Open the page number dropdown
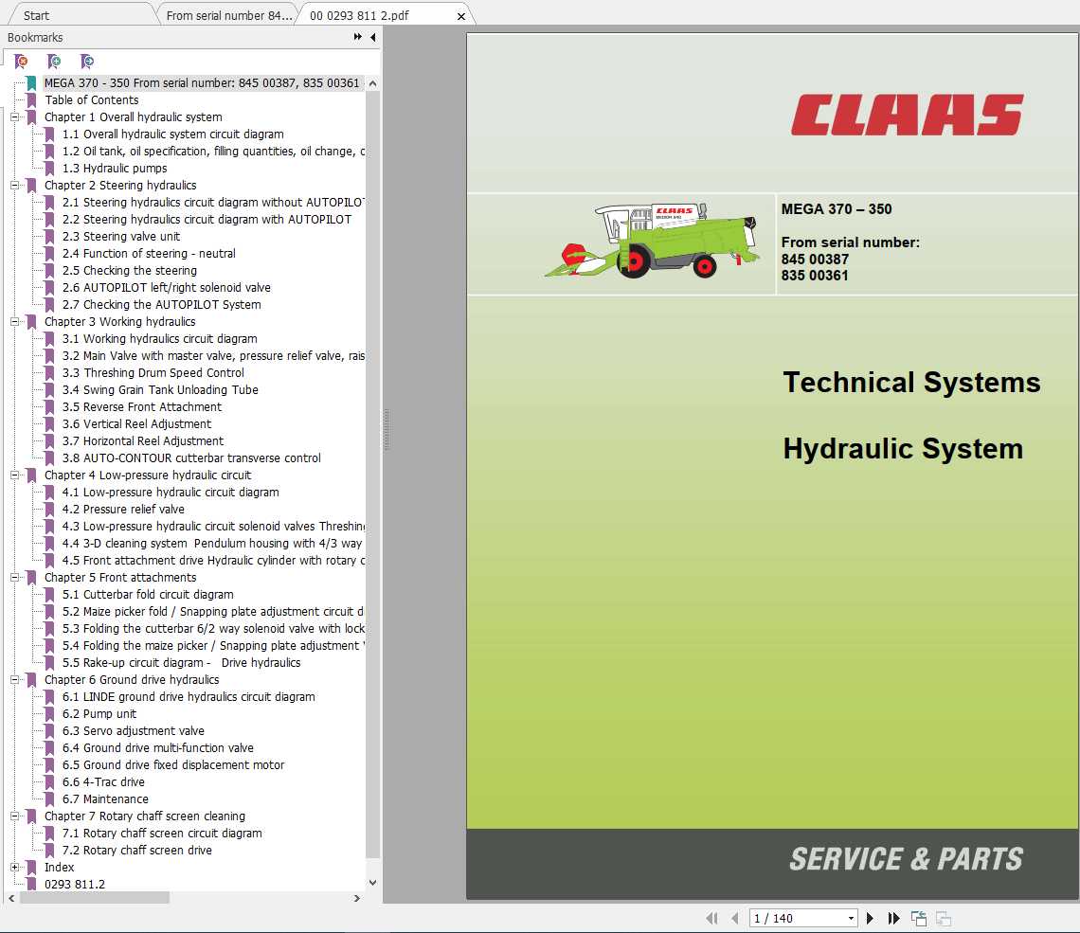The width and height of the screenshot is (1080, 933). pyautogui.click(x=851, y=918)
